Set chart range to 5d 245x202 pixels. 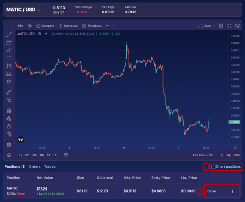[49, 155]
